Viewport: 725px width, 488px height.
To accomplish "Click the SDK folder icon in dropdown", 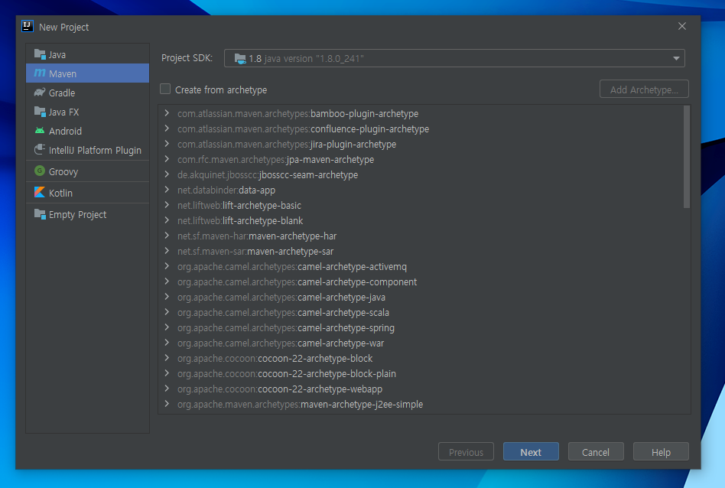I will (240, 59).
